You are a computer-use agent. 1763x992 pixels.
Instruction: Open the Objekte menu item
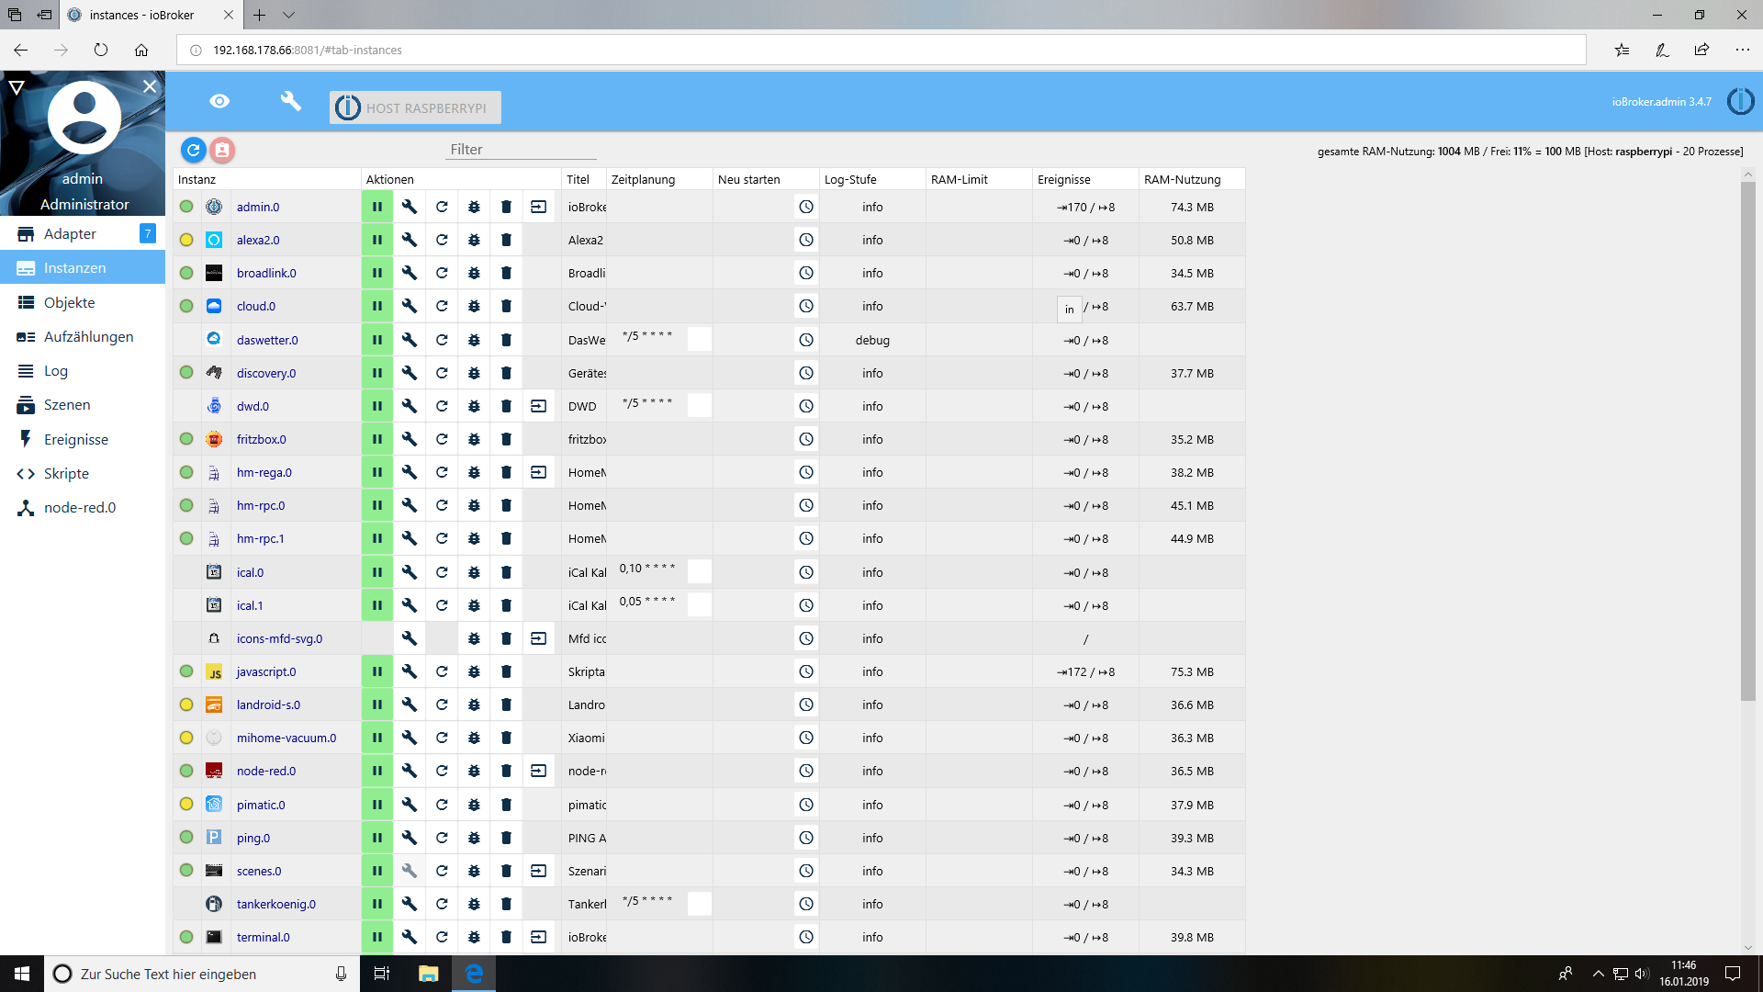83,302
